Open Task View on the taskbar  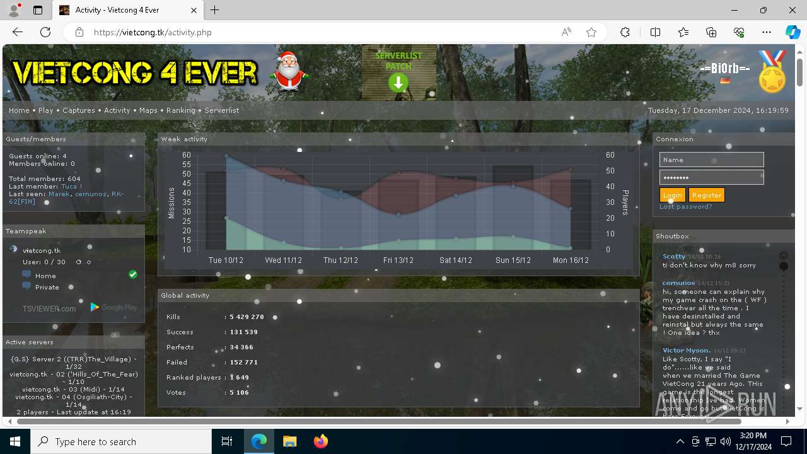pyautogui.click(x=227, y=441)
